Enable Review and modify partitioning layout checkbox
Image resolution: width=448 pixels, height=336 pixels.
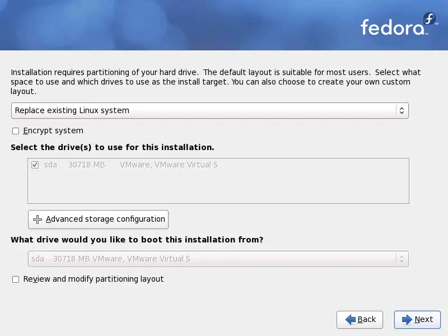point(16,279)
